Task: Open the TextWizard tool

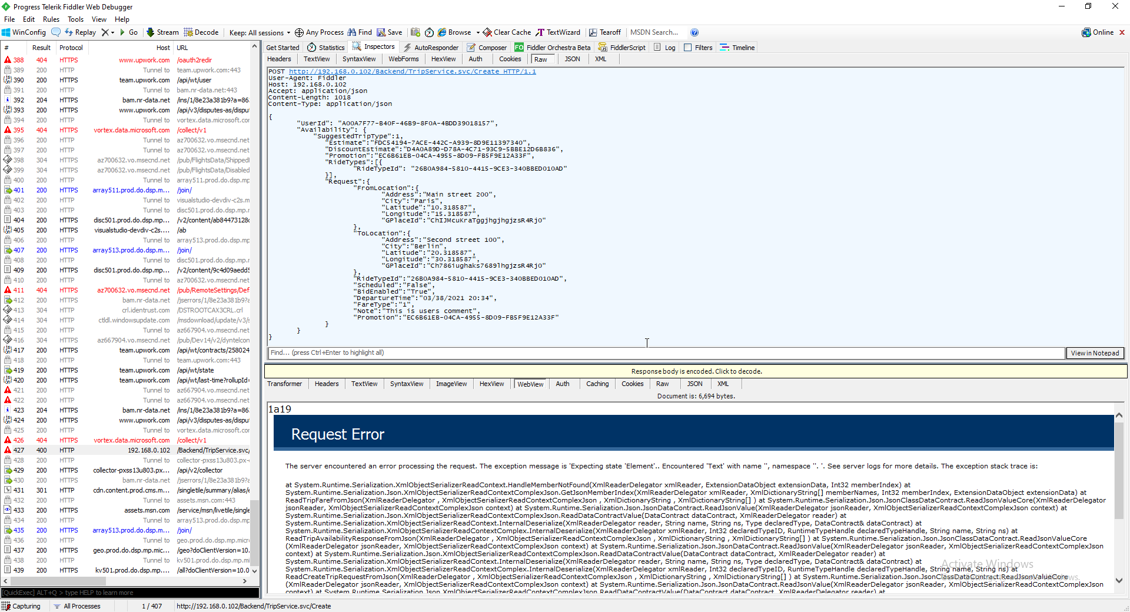Action: pyautogui.click(x=558, y=32)
